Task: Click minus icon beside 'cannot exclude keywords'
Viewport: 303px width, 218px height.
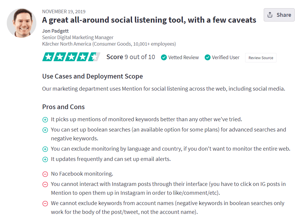Action: coord(45,204)
